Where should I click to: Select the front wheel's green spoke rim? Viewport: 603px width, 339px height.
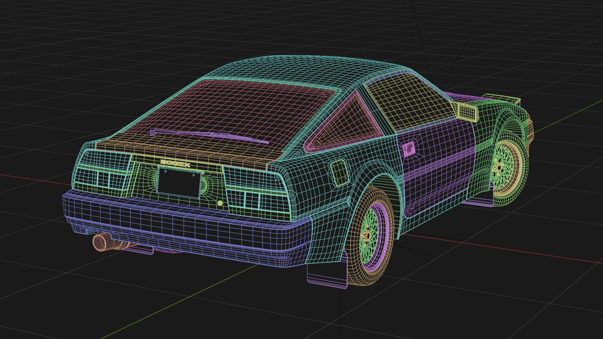[x=503, y=169]
